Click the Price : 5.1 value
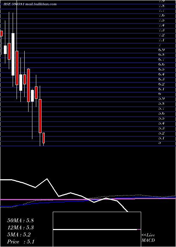 (x=21, y=242)
